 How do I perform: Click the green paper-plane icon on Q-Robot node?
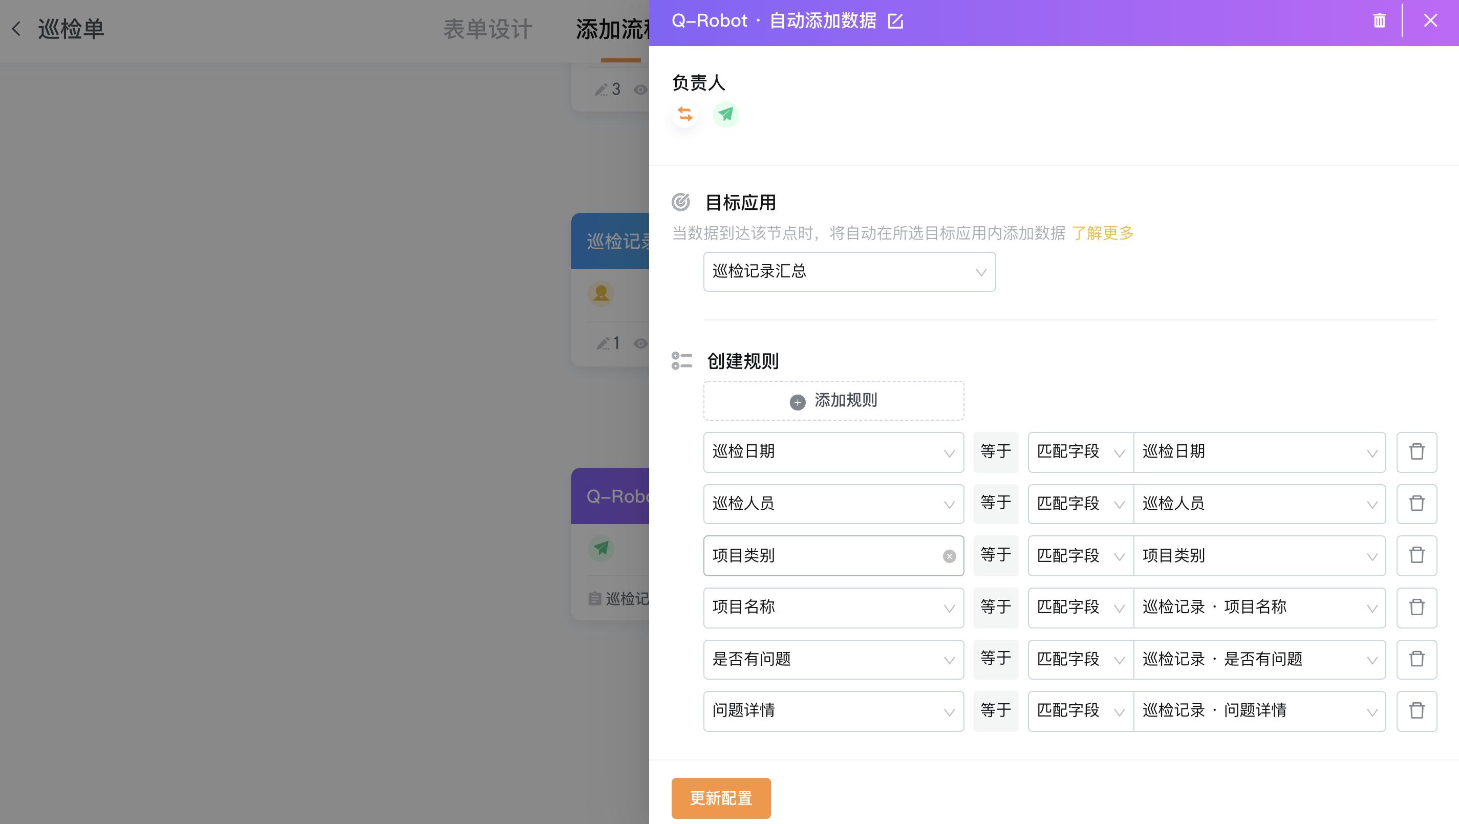[x=601, y=548]
